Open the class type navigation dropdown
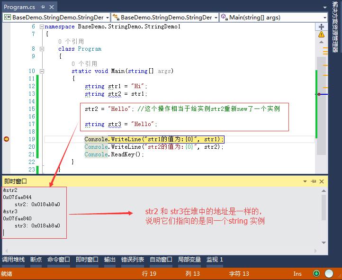Image resolution: width=342 pixels, height=280 pixels. click(x=165, y=18)
